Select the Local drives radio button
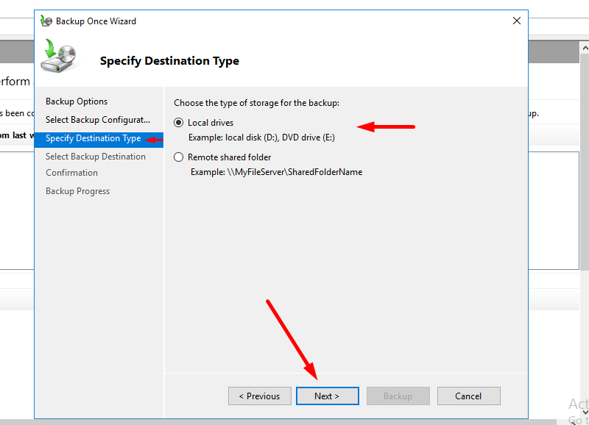Viewport: 589px width, 425px height. 179,123
